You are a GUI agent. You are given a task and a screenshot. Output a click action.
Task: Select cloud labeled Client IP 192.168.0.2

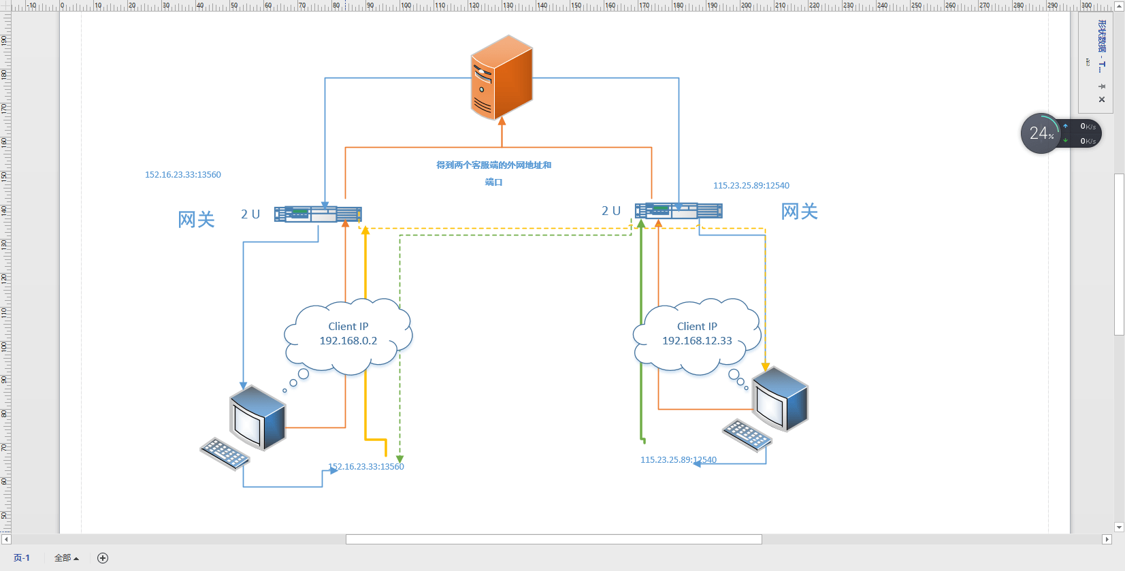coord(348,337)
